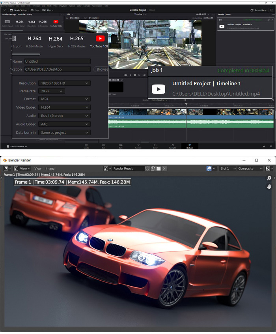Open the viewer zoom 44% dropdown

coord(70,14)
